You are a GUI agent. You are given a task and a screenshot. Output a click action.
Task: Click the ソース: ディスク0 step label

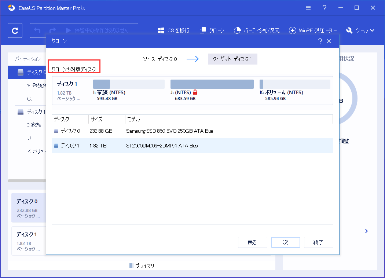click(160, 59)
